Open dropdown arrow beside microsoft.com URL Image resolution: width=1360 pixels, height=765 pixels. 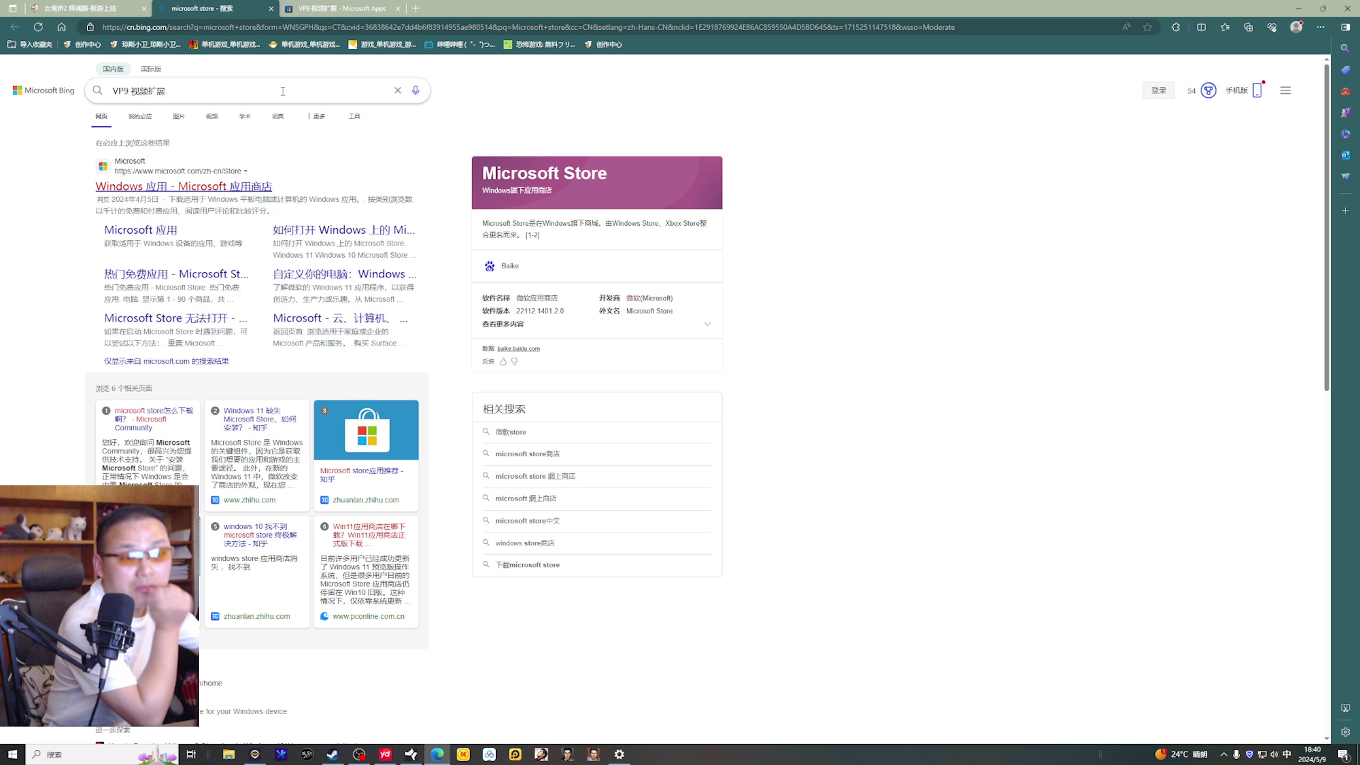(245, 171)
